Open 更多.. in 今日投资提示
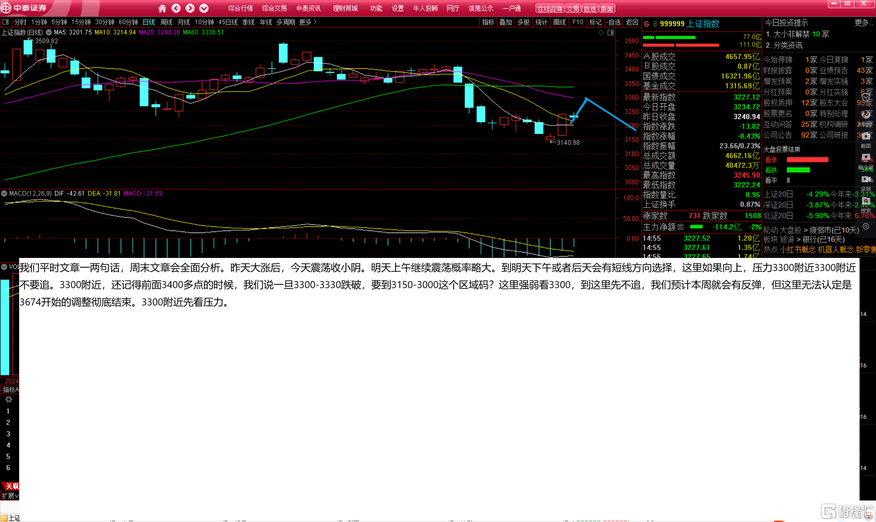876x522 pixels. [864, 23]
